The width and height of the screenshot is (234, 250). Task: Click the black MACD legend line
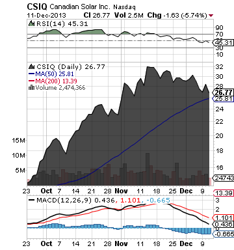click(32, 200)
